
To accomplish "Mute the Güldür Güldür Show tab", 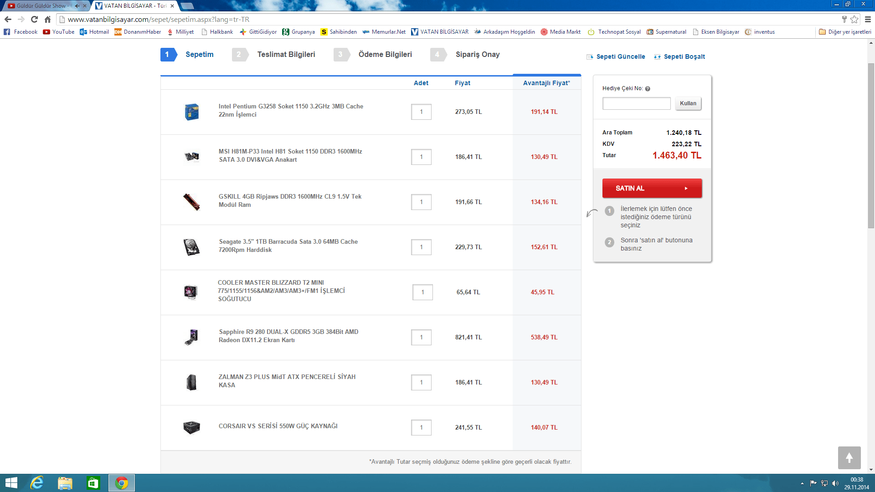I will (77, 6).
